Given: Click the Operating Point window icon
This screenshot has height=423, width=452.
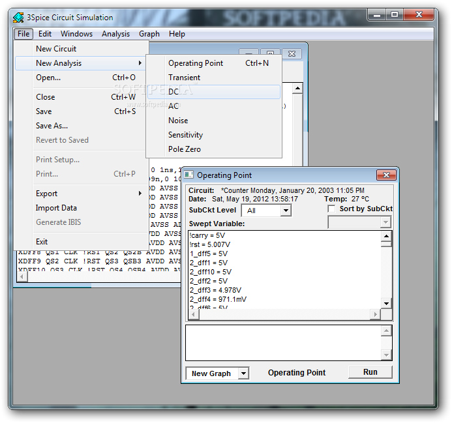Looking at the screenshot, I should coord(188,175).
